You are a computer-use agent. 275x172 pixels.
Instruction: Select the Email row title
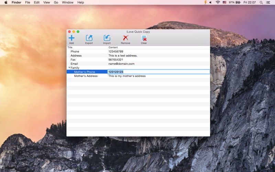coord(74,64)
